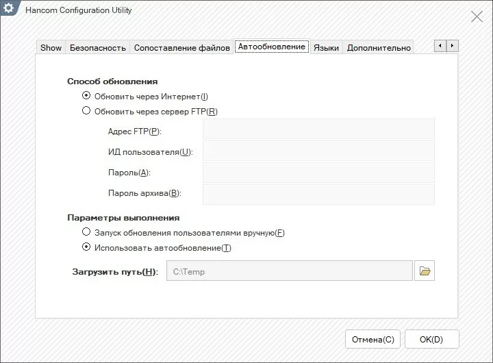Open the Дополнительно tab
Image resolution: width=493 pixels, height=363 pixels.
(x=379, y=47)
